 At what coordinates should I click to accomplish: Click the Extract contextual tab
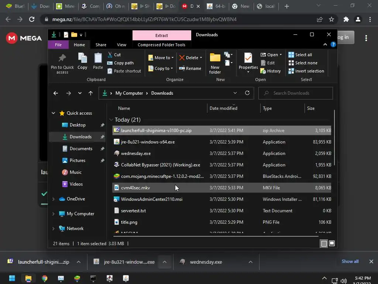(162, 35)
